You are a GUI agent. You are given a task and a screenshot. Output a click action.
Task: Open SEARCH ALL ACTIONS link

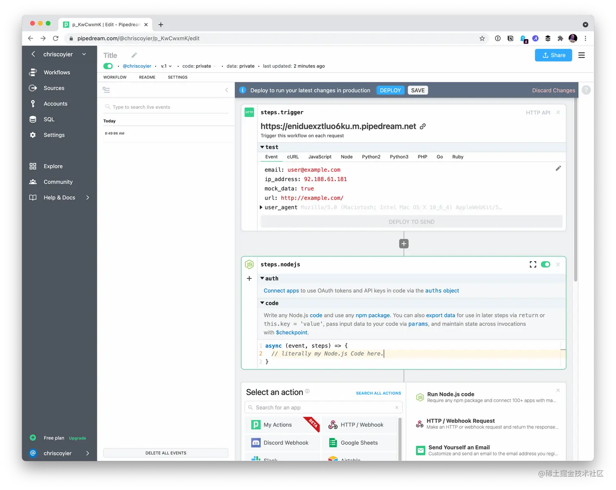378,393
